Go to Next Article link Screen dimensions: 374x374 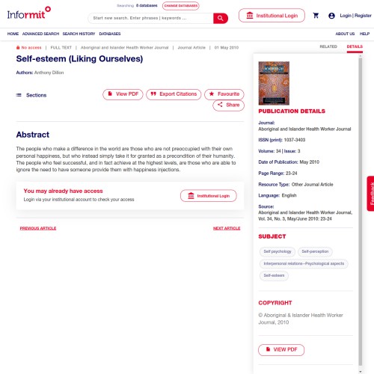(x=227, y=228)
